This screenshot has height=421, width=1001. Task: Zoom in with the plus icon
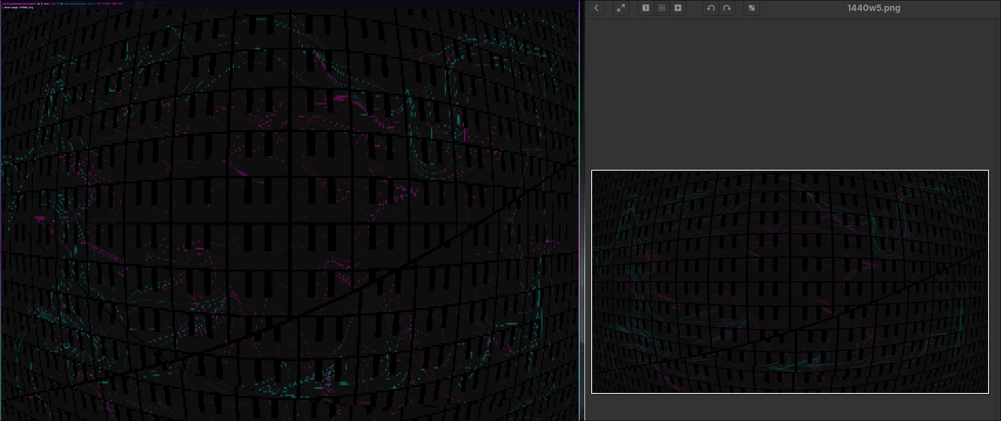pyautogui.click(x=677, y=8)
